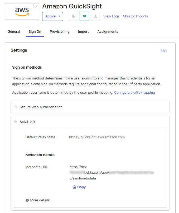179x213 pixels.
Task: Switch to the General tab
Action: [14, 31]
